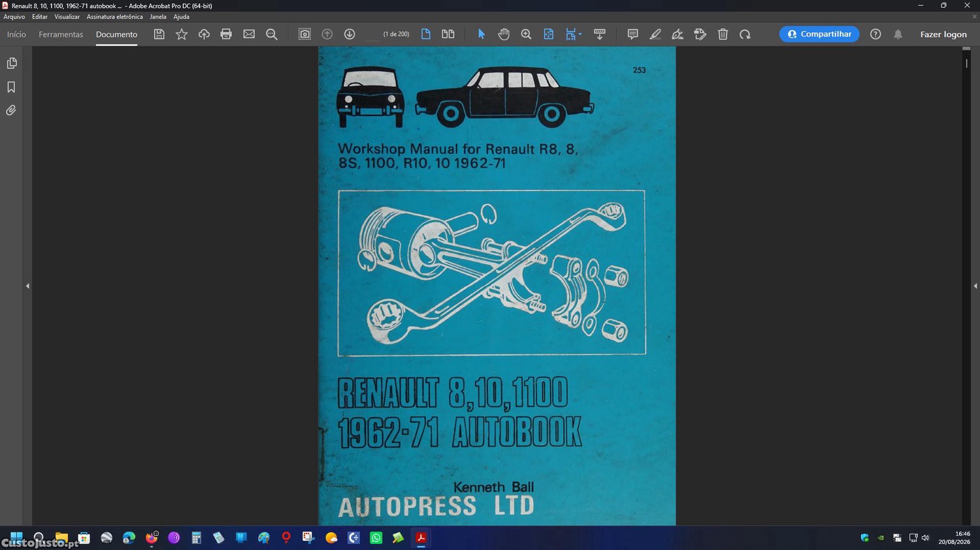Select the highlighter pen tool
The height and width of the screenshot is (550, 980).
(655, 34)
